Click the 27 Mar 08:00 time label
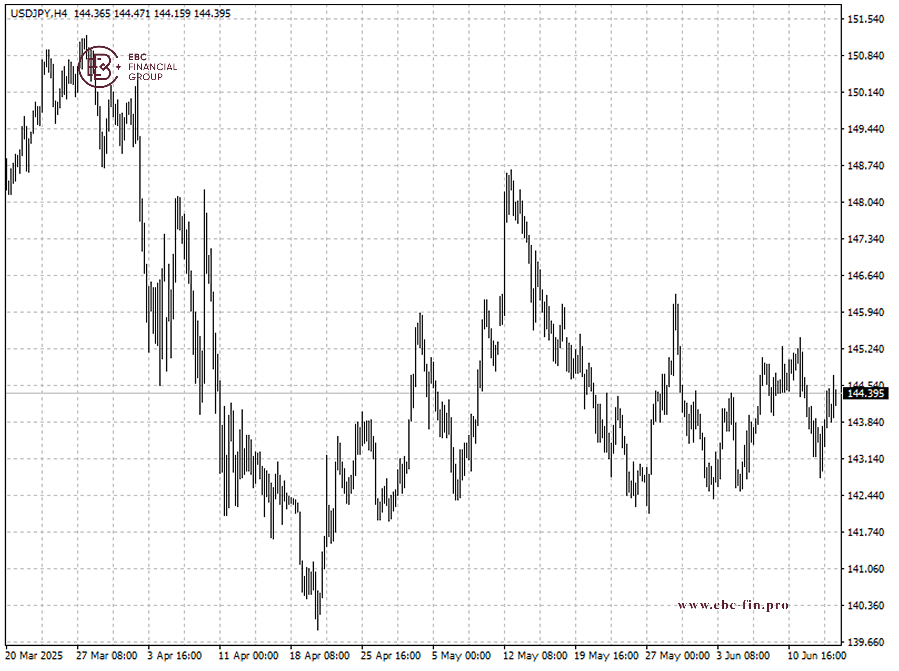 pyautogui.click(x=106, y=656)
